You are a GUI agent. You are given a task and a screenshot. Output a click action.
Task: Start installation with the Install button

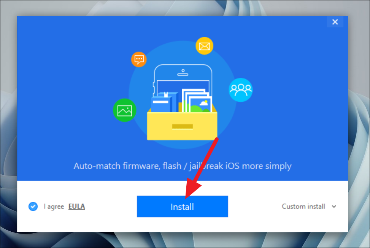[183, 206]
